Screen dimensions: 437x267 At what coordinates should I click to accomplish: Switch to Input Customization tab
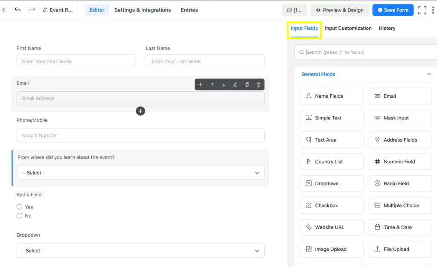point(348,28)
